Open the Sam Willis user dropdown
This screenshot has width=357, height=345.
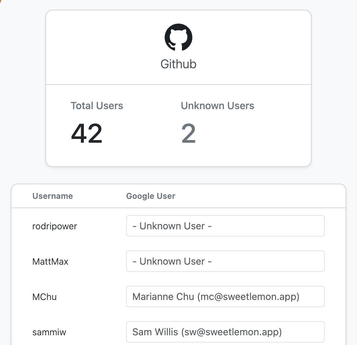coord(225,332)
